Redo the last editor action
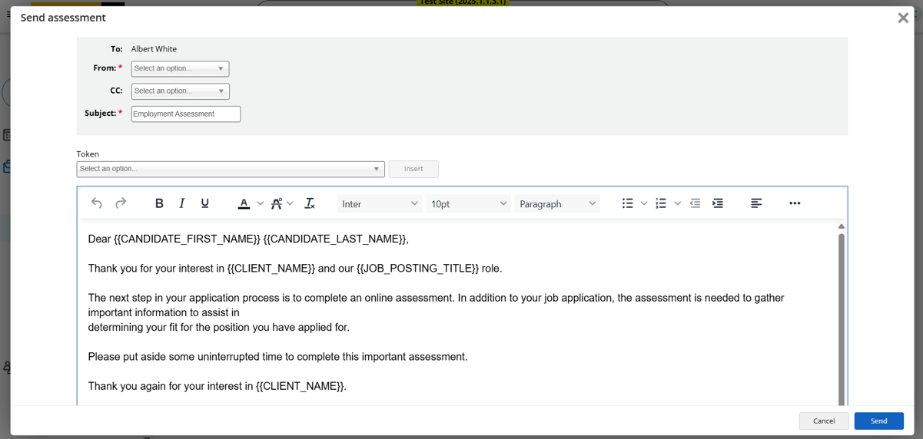 point(121,203)
